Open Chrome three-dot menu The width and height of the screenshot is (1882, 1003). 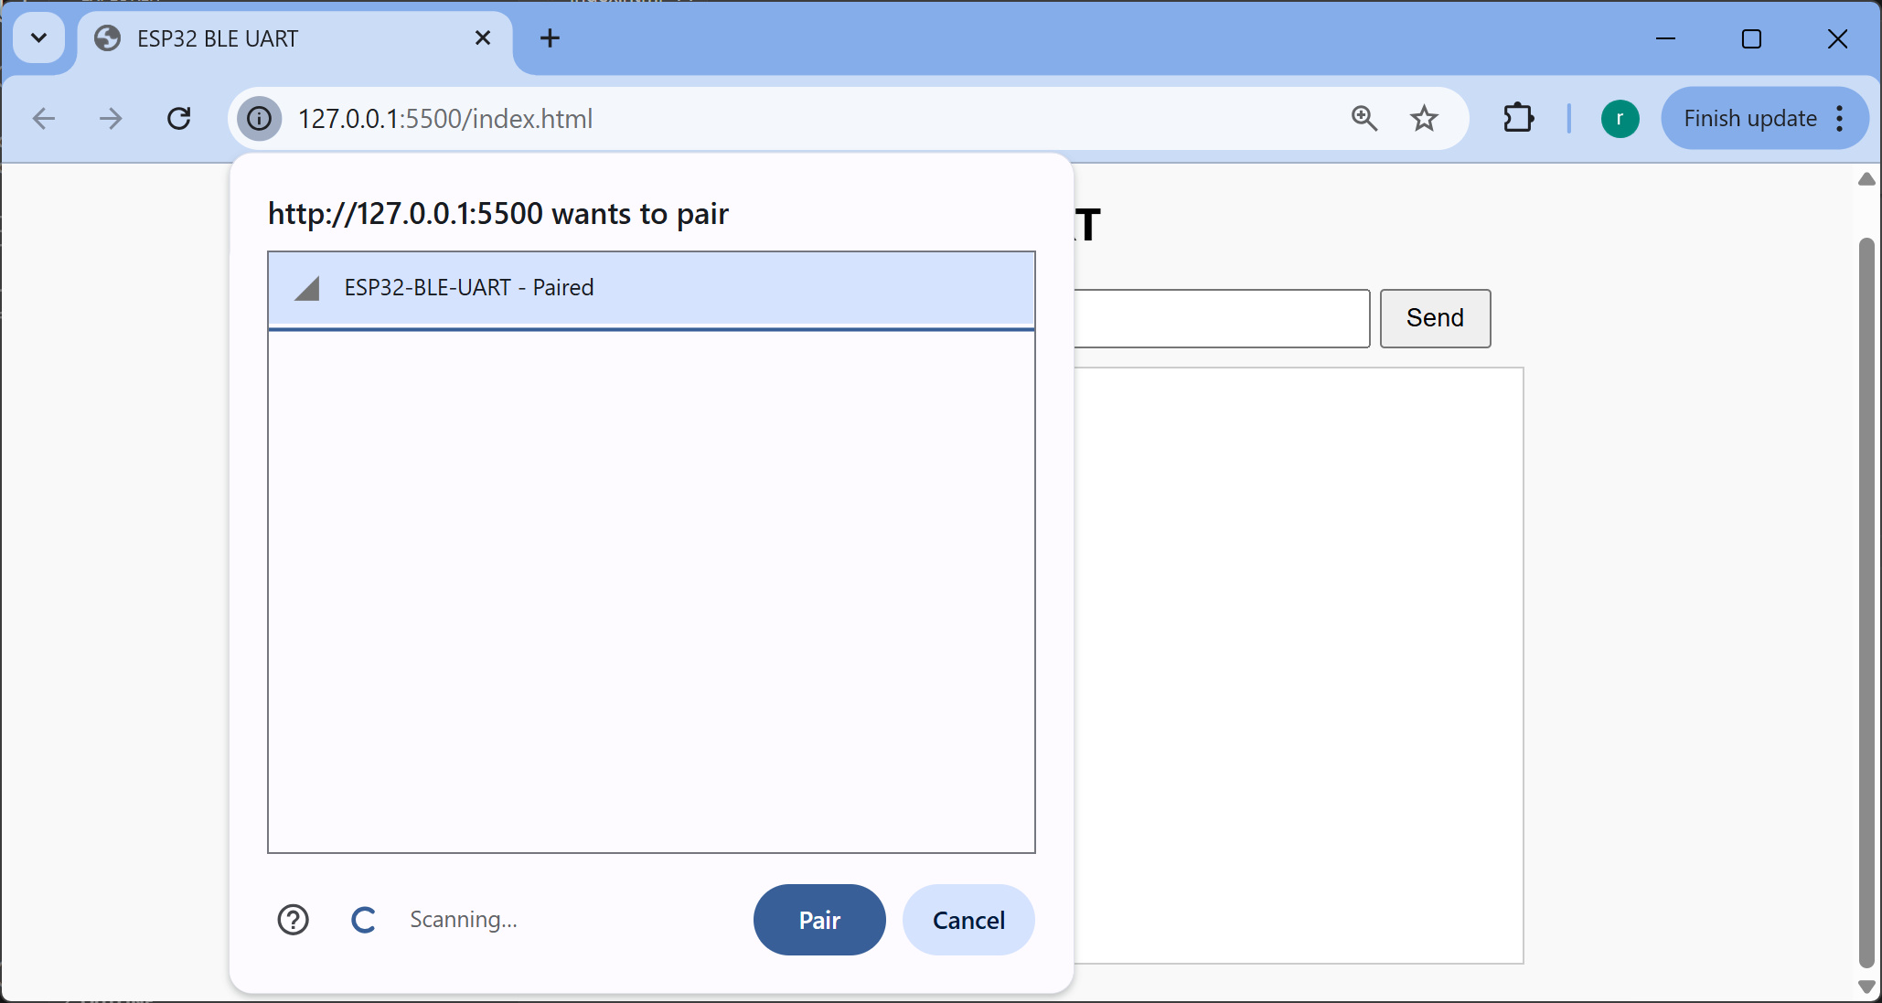click(x=1840, y=119)
